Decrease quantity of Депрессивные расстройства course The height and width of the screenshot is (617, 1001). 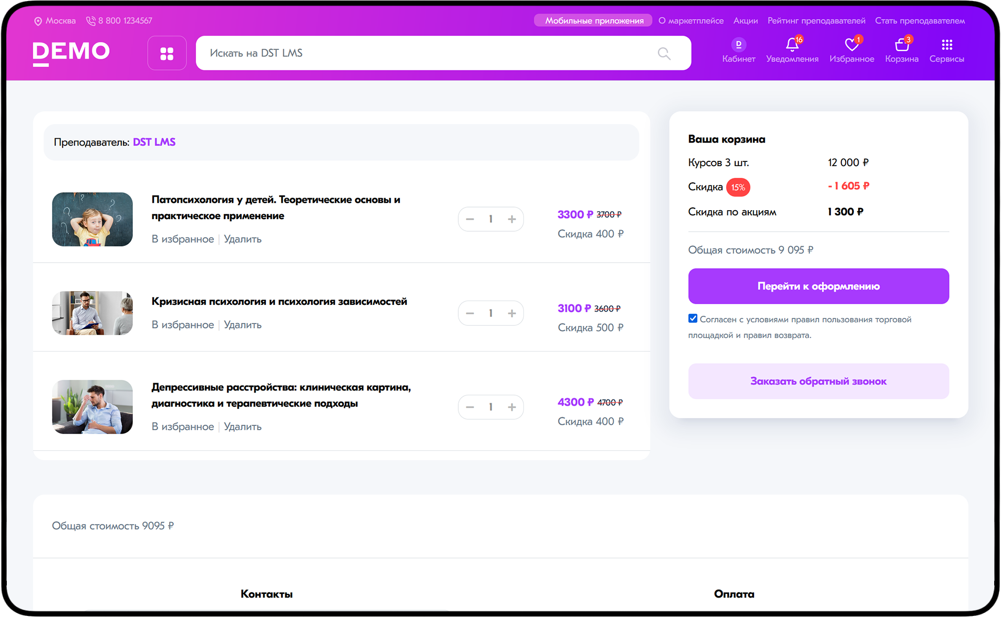[470, 407]
